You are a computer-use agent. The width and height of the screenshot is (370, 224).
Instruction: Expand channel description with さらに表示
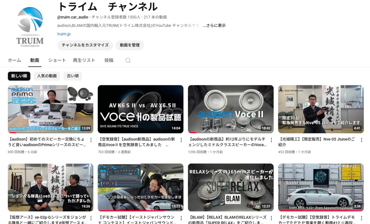click(214, 26)
